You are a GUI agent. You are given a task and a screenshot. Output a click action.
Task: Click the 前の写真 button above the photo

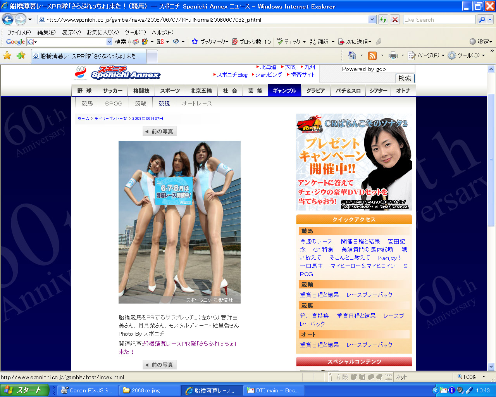[159, 131]
